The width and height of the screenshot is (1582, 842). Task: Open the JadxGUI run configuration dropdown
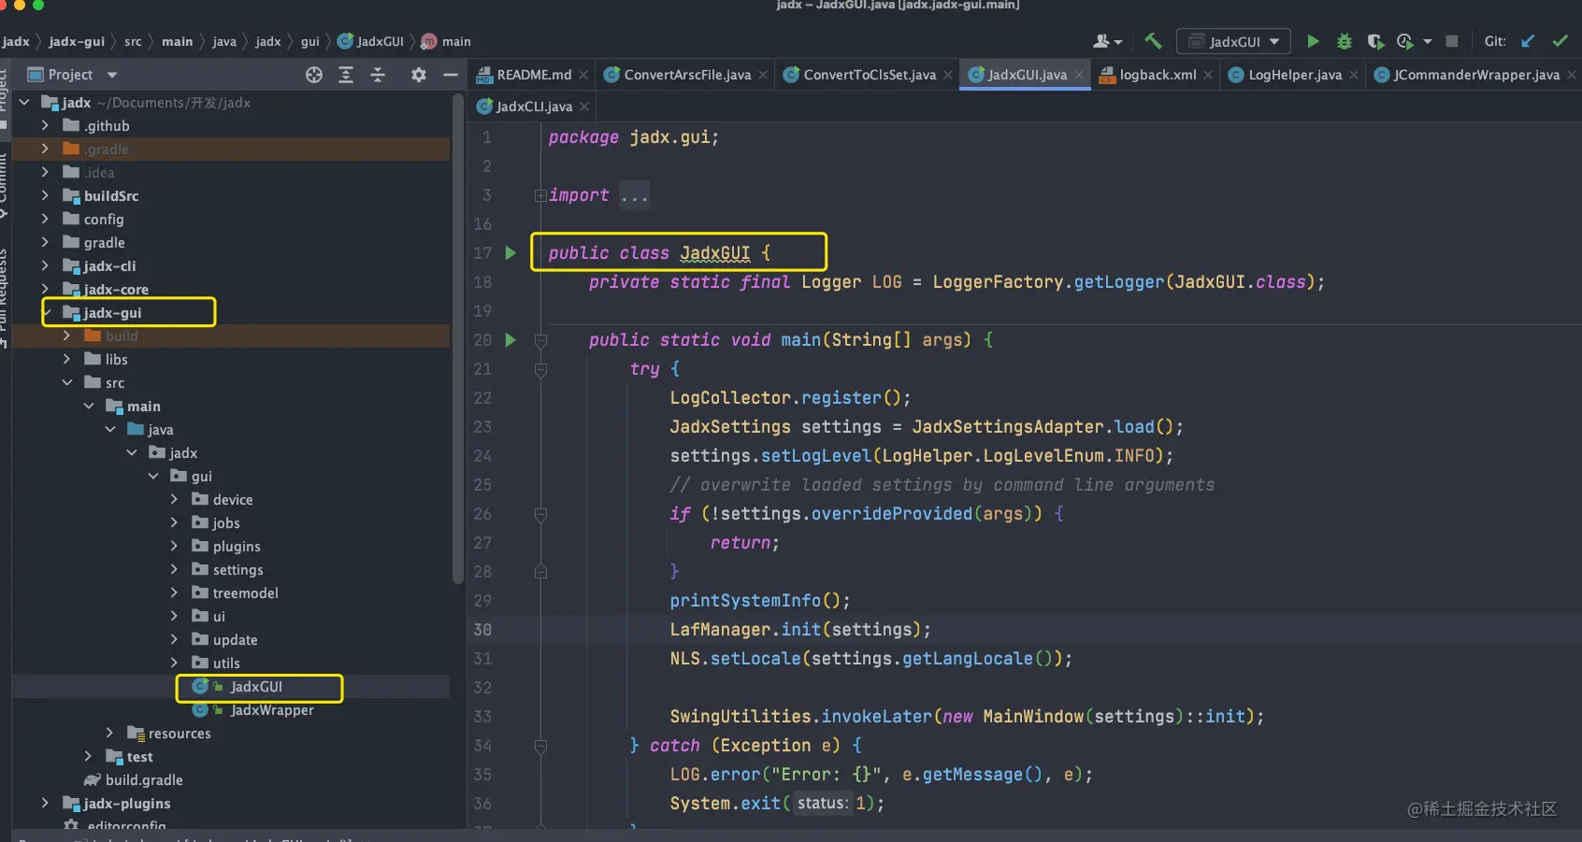[1233, 41]
